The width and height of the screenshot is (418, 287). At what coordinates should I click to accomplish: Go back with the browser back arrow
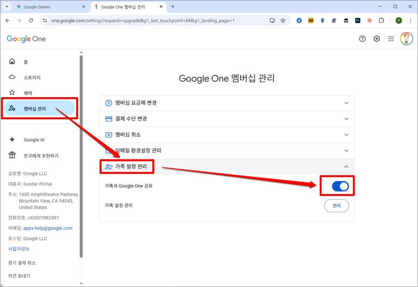[x=8, y=20]
